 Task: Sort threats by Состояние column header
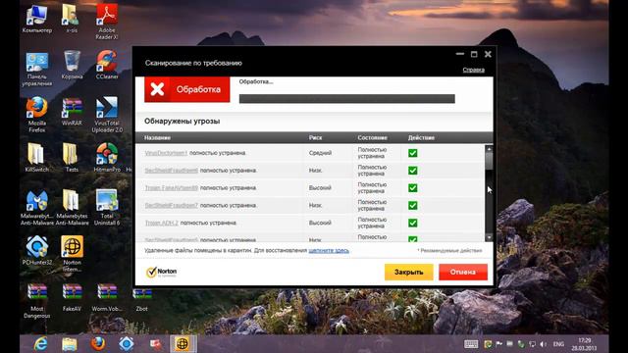[372, 137]
